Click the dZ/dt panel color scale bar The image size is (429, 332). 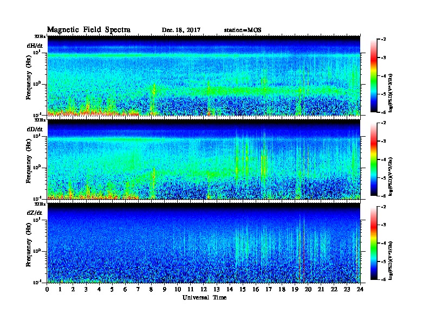tap(374, 243)
